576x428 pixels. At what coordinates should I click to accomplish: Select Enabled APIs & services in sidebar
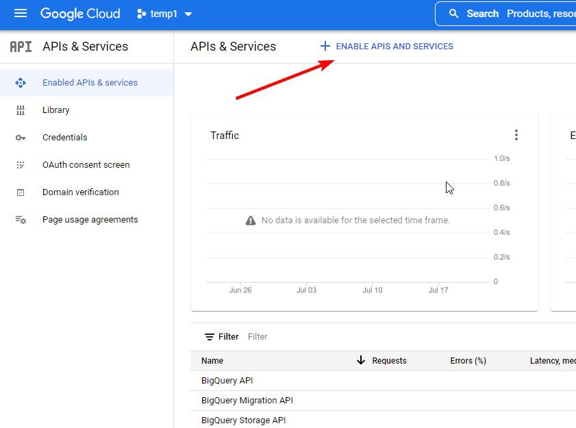87,83
